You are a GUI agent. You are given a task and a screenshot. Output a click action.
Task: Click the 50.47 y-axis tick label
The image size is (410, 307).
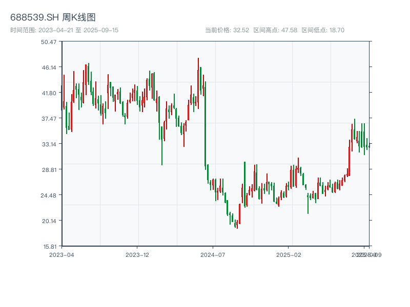point(49,41)
